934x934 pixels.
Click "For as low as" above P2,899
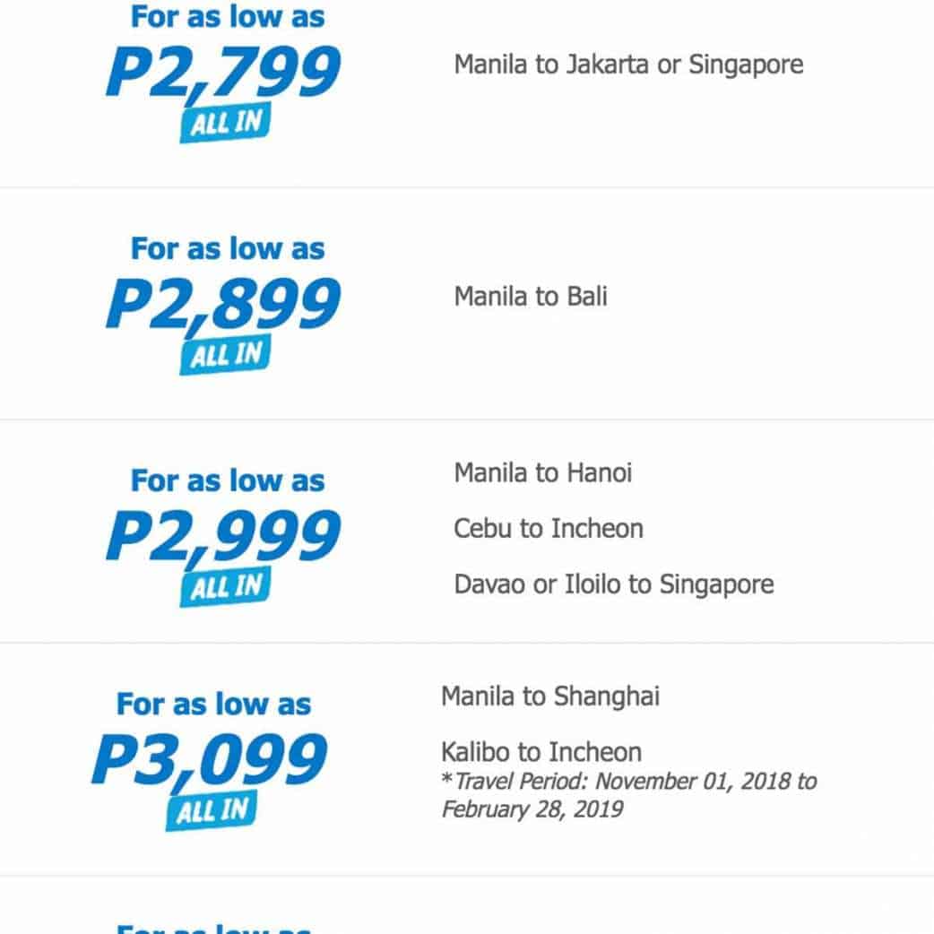pyautogui.click(x=228, y=248)
